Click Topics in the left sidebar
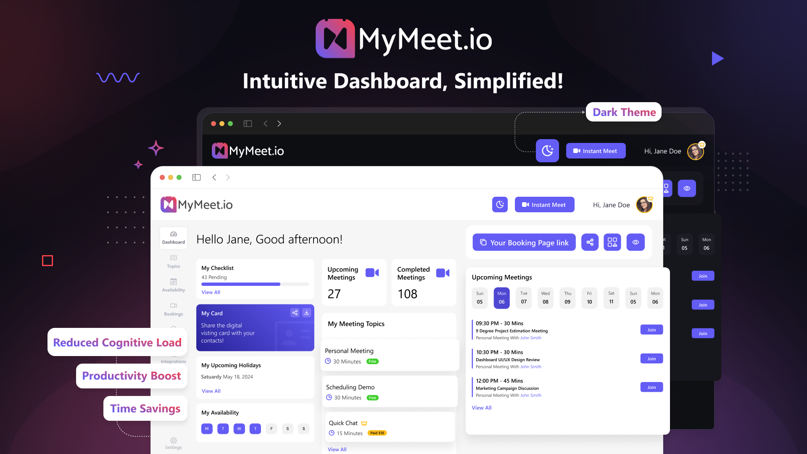Image resolution: width=807 pixels, height=454 pixels. (174, 261)
